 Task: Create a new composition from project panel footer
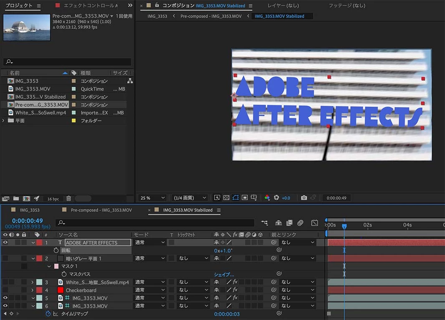coord(26,198)
